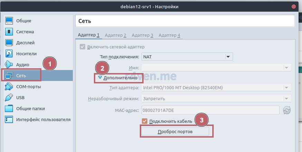The width and height of the screenshot is (302, 152).
Task: Open the Общие settings icon
Action: [x=9, y=21]
